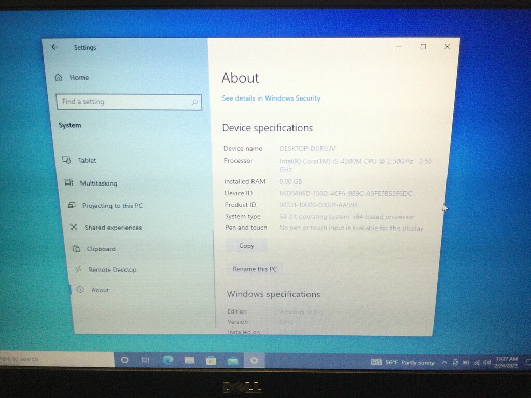Click the Multitasking icon in the sidebar
The image size is (531, 398).
(69, 183)
